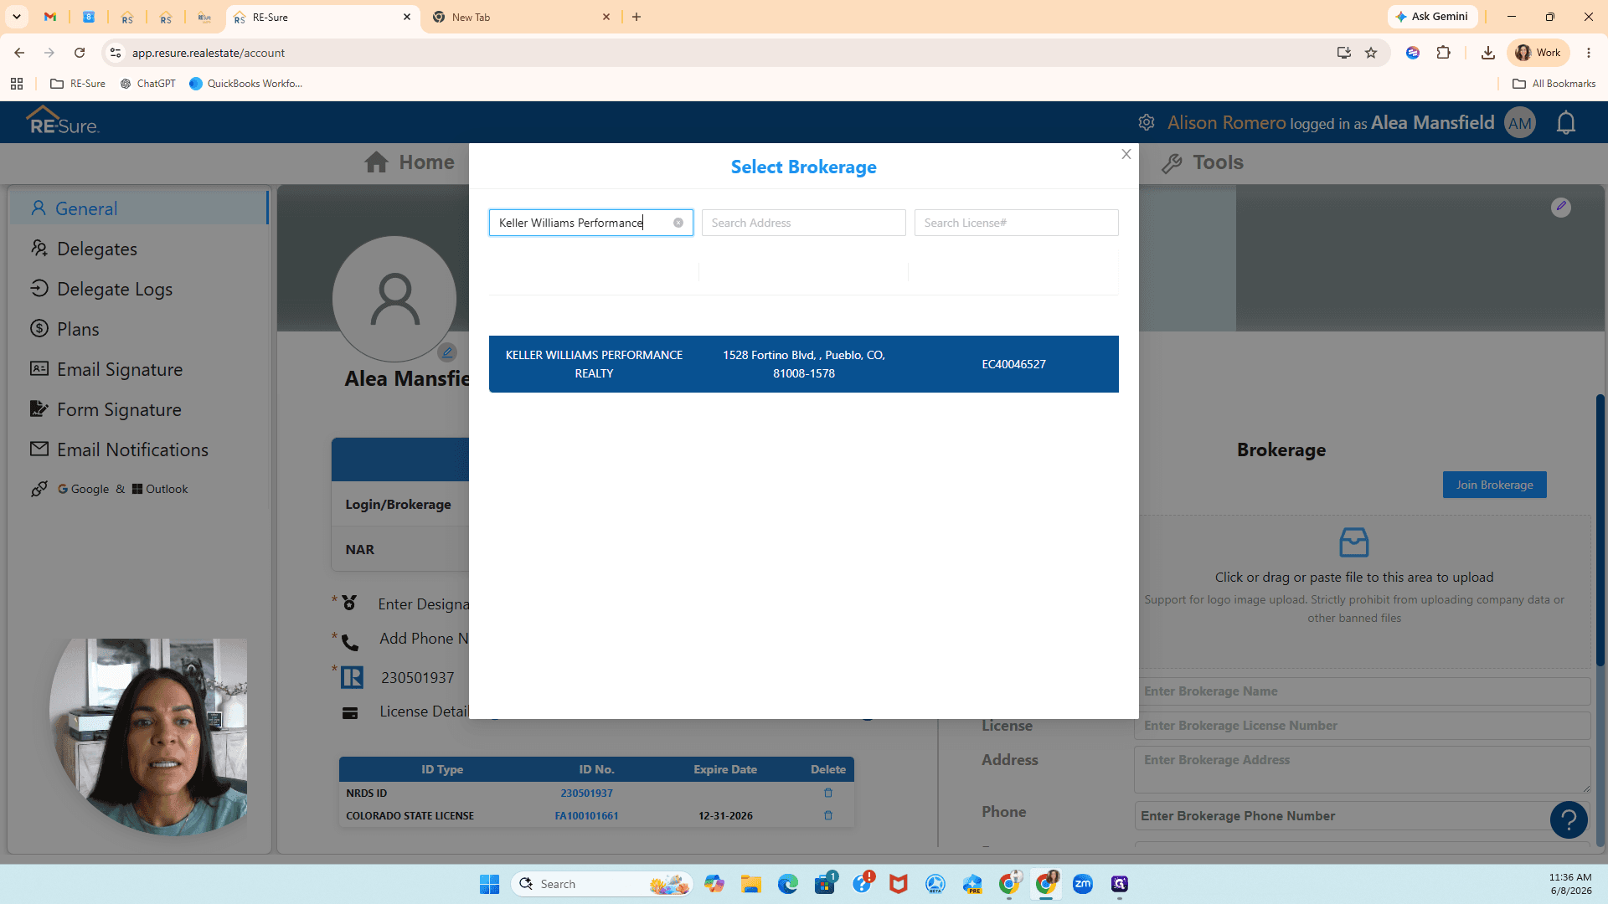The image size is (1608, 904).
Task: Edit banner with pencil icon
Action: [x=1560, y=207]
